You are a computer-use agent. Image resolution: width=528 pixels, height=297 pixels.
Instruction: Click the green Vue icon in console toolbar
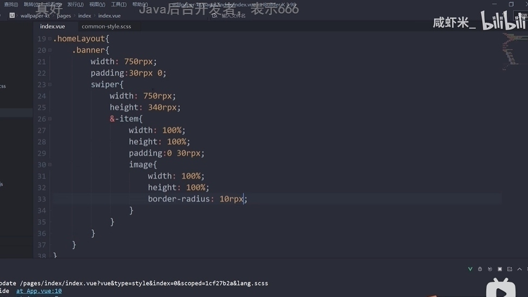[x=470, y=269]
